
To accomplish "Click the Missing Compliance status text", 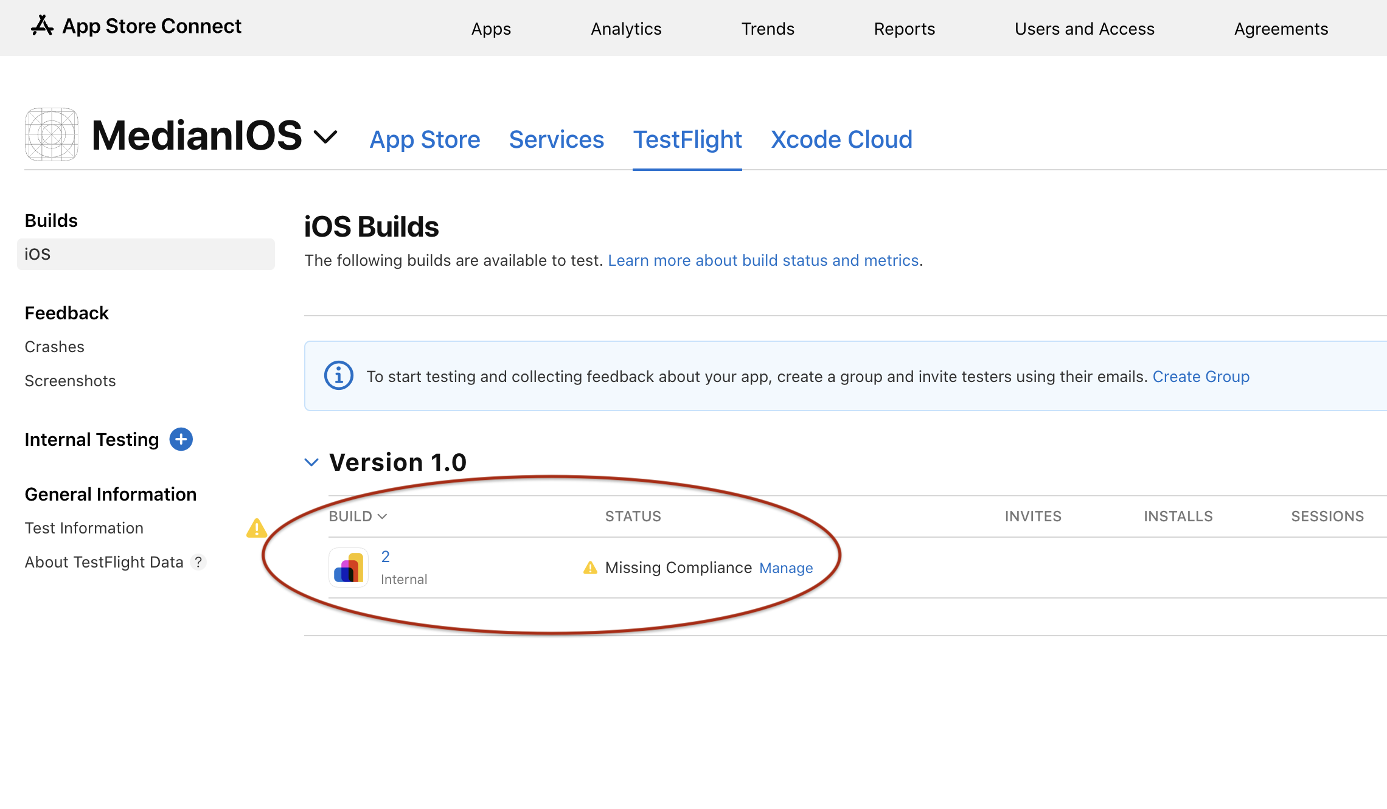I will click(x=679, y=568).
